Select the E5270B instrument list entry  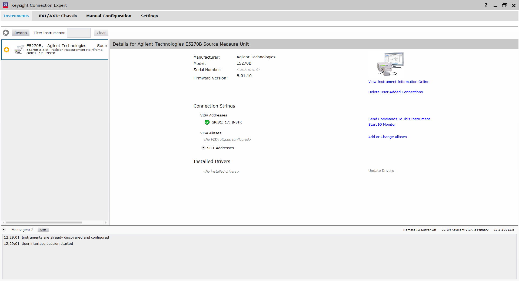pyautogui.click(x=55, y=50)
